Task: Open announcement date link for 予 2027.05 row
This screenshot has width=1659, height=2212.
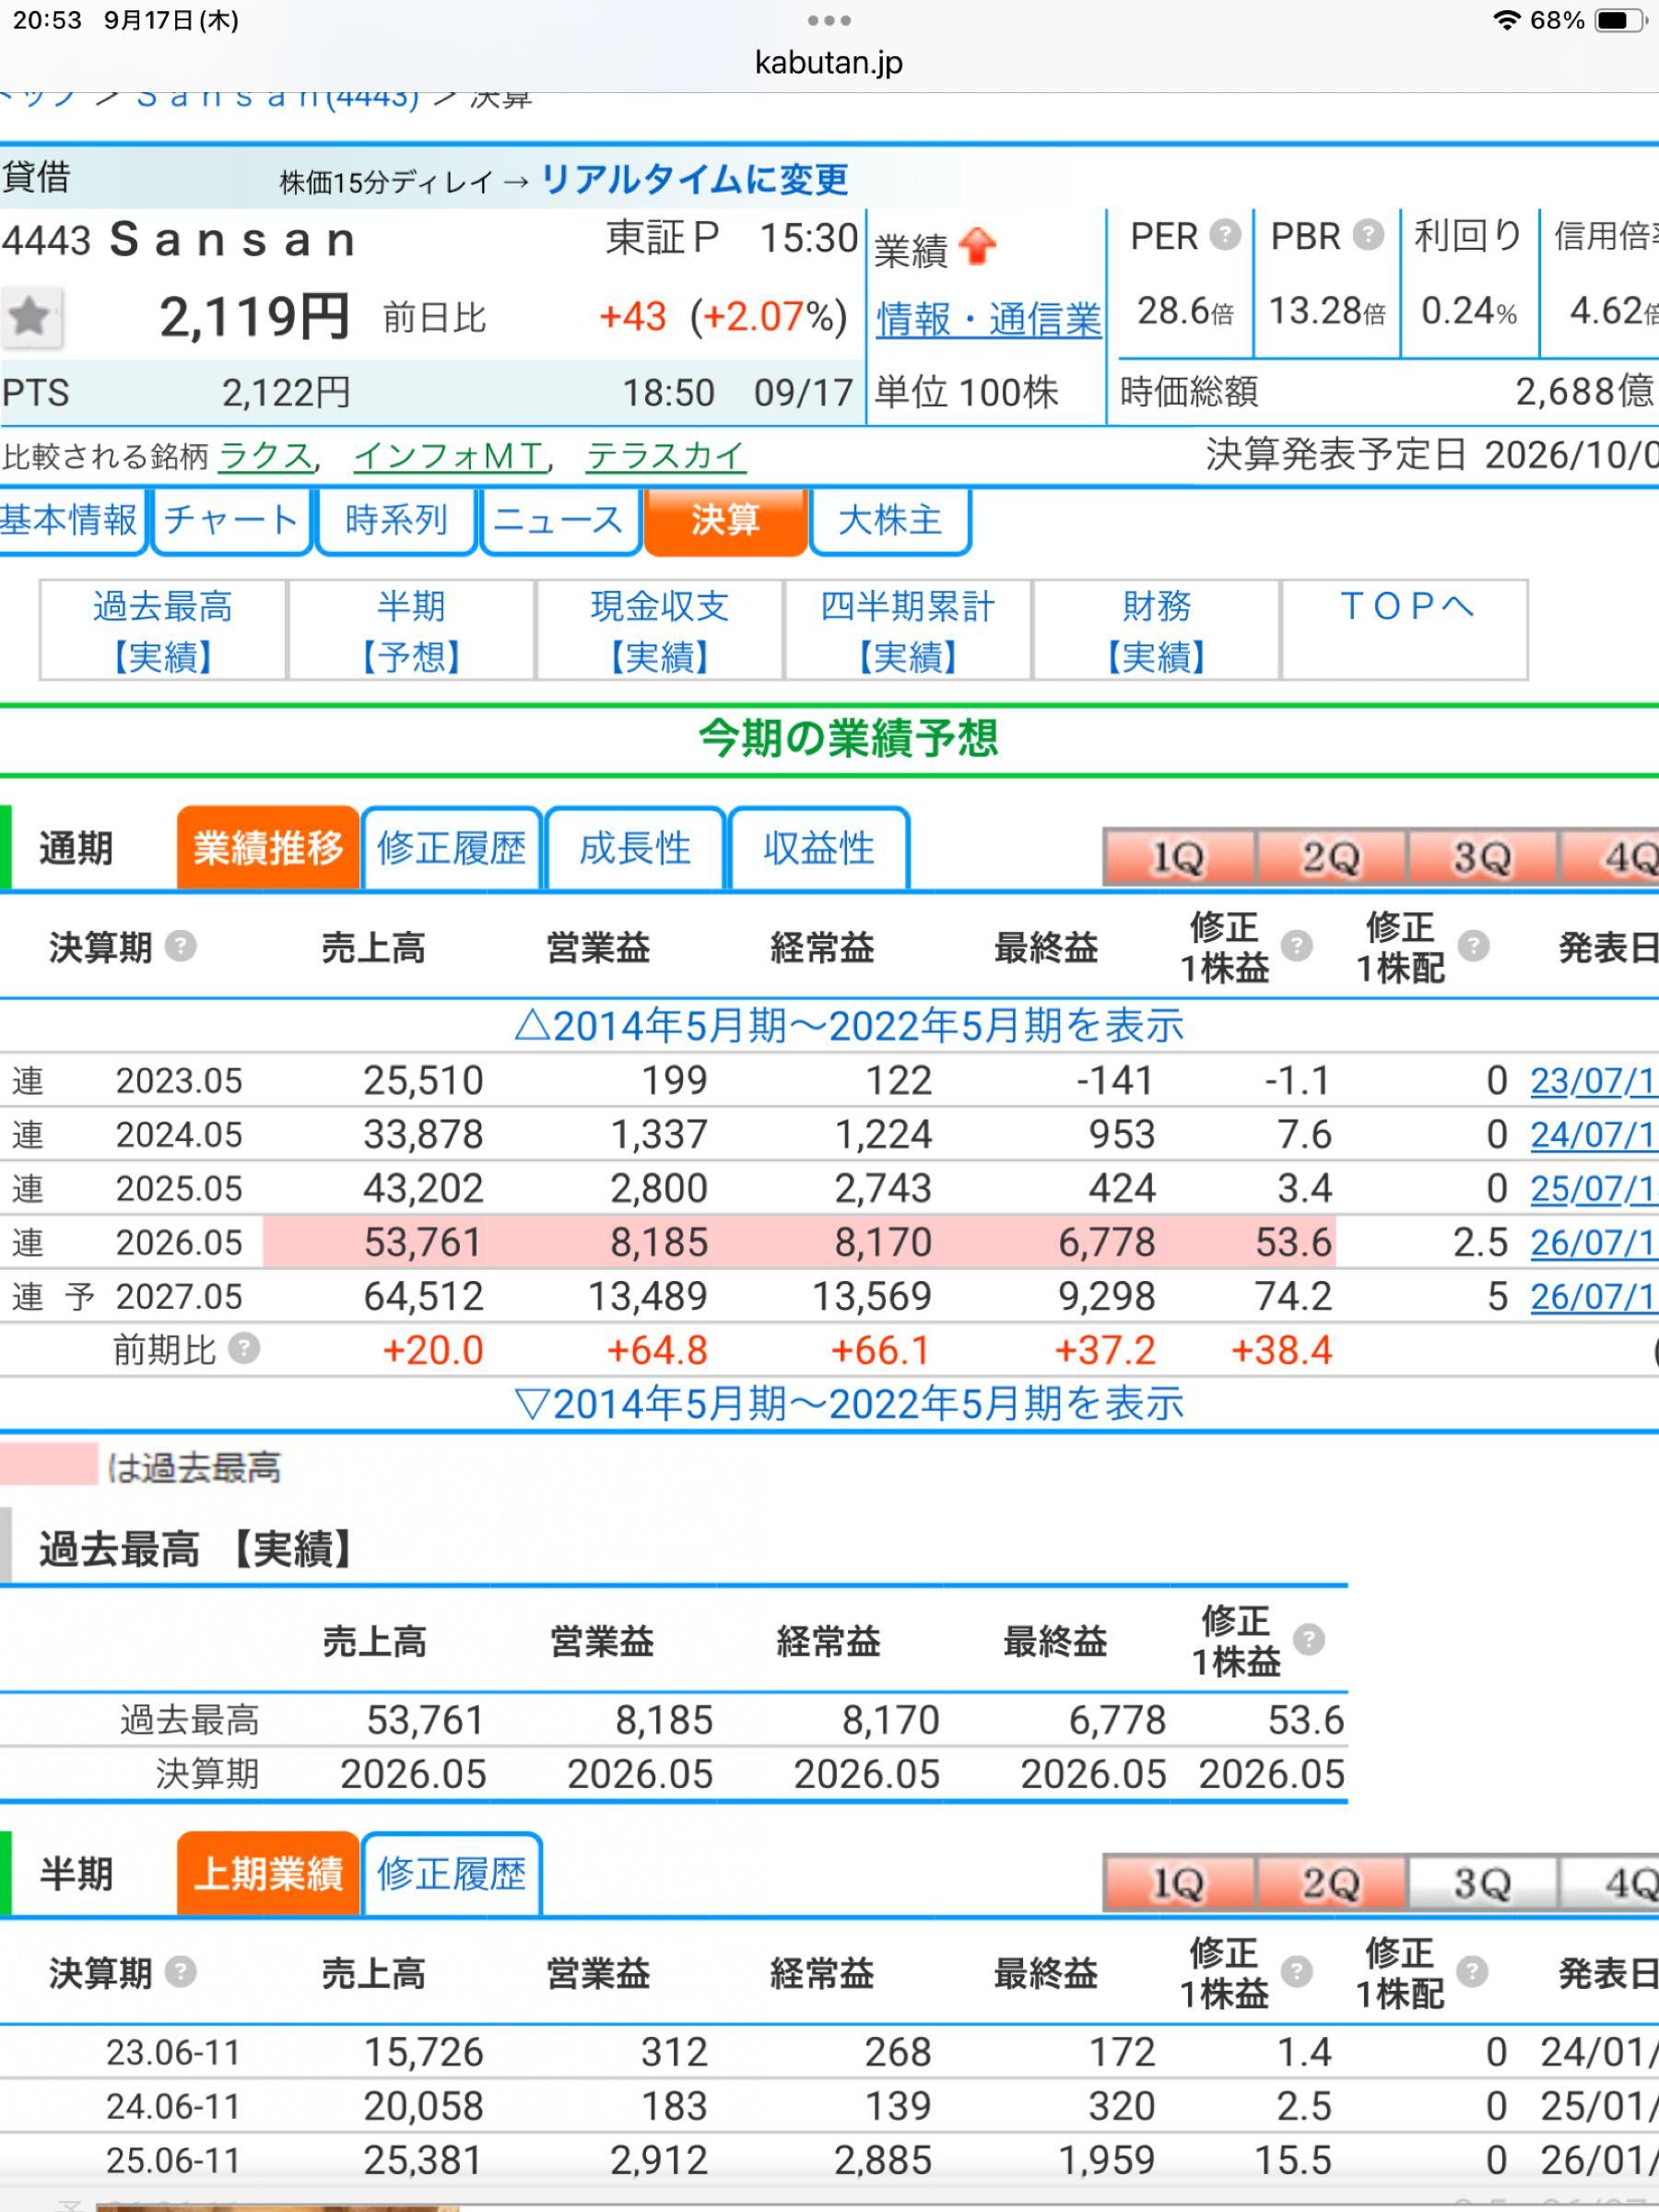Action: click(x=1594, y=1297)
